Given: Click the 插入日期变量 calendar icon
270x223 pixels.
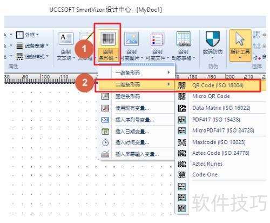Looking at the screenshot, I should [x=105, y=132].
